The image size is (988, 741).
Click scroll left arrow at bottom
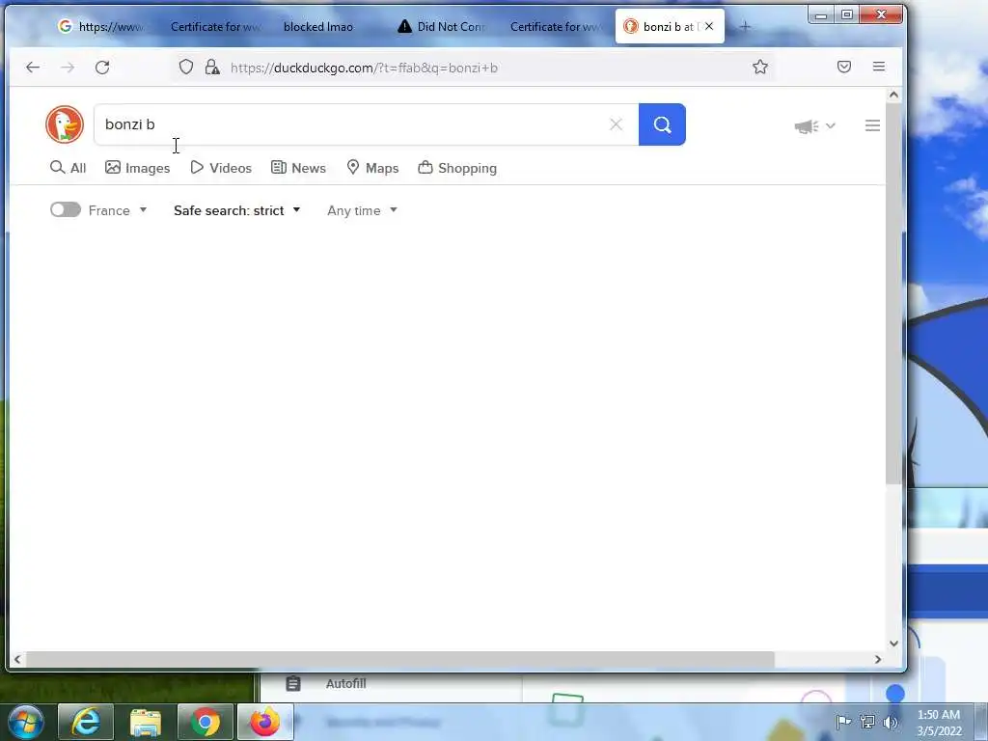point(17,659)
